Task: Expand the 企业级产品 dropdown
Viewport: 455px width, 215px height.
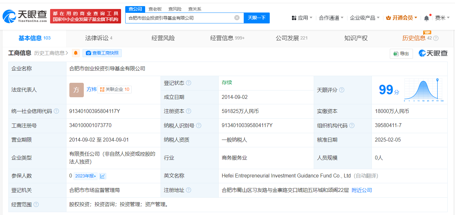Action: pyautogui.click(x=364, y=18)
